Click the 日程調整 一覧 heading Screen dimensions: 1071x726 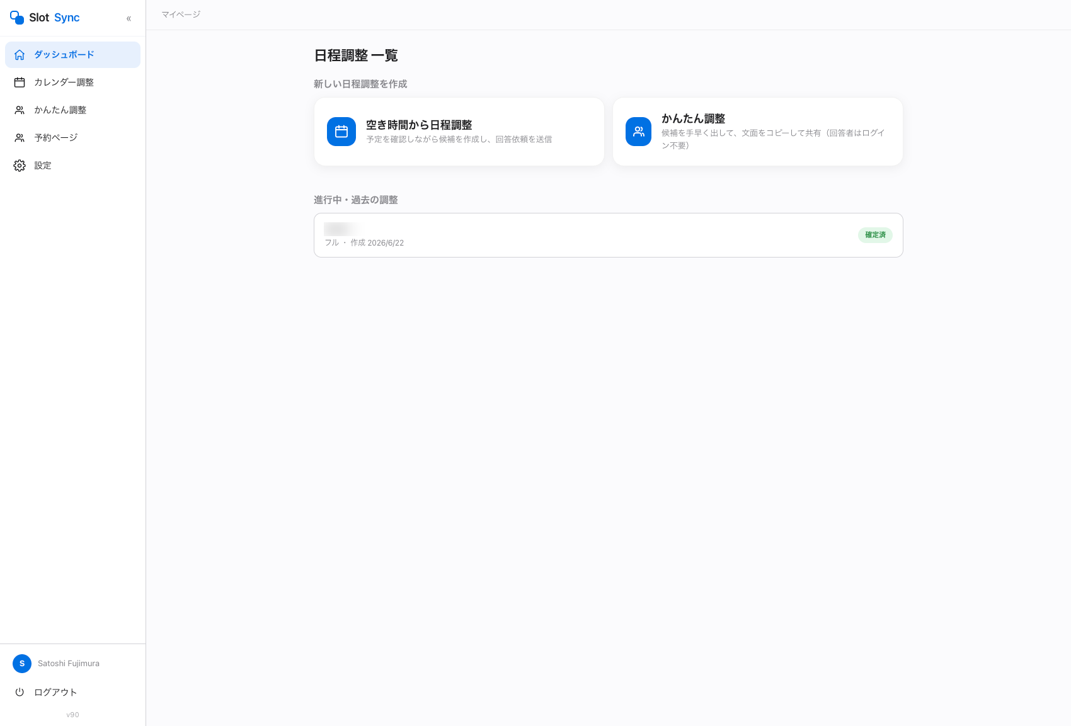click(x=356, y=55)
